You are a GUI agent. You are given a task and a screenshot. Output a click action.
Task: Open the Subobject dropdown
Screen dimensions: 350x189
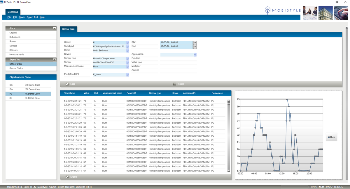click(127, 47)
